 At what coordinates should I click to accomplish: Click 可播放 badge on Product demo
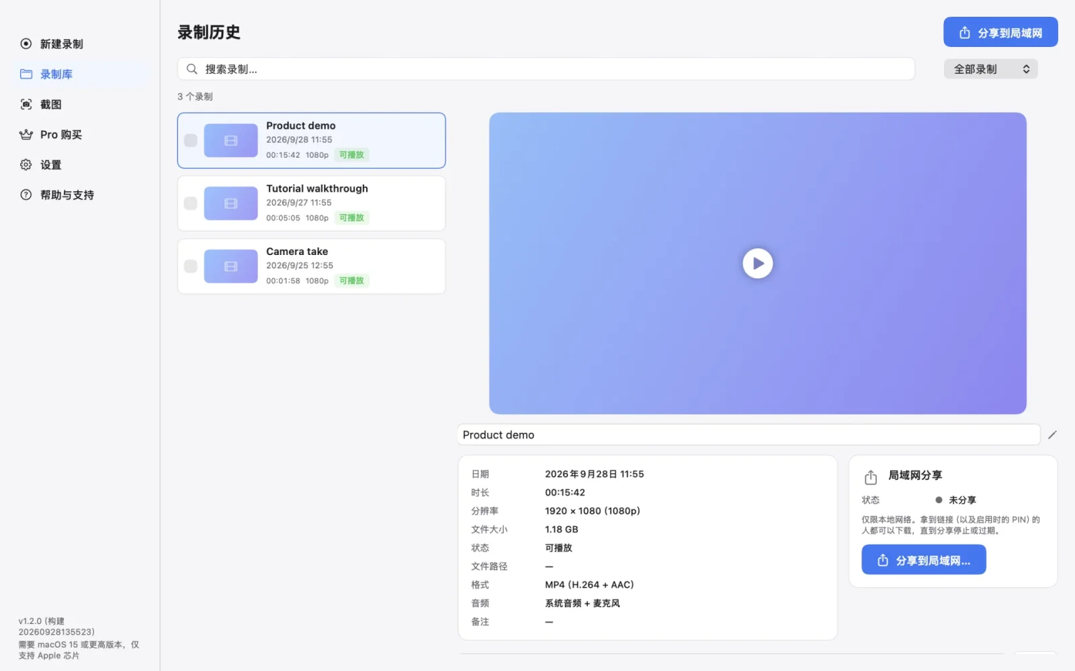click(351, 155)
